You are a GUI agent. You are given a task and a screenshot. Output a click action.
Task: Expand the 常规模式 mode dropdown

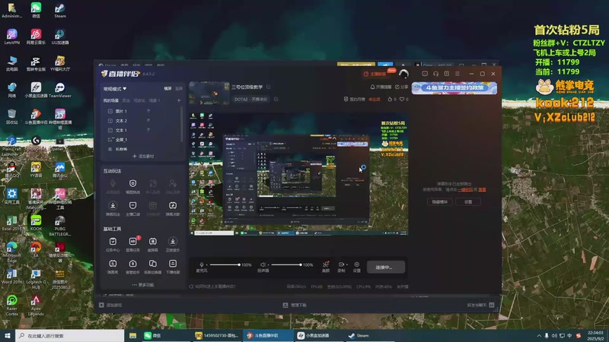(x=115, y=89)
